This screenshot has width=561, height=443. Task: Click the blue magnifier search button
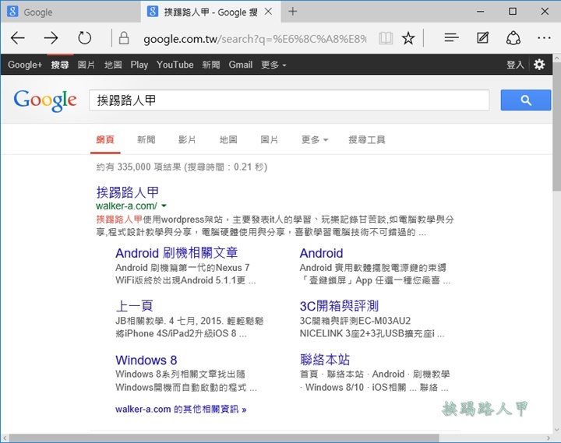tap(526, 100)
